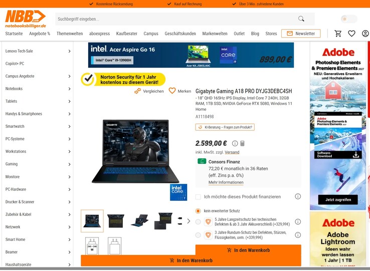
Task: Select 'kein erweiterter Schutz' radio option
Action: (198, 211)
